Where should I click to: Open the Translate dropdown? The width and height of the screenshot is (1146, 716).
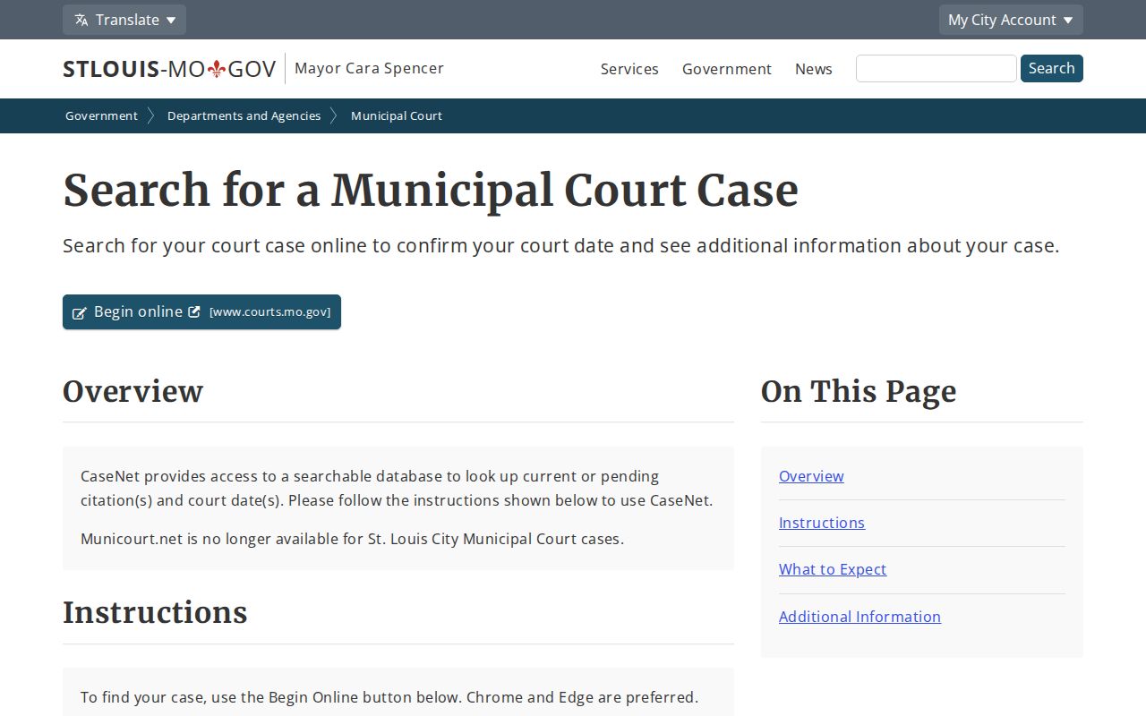point(124,20)
